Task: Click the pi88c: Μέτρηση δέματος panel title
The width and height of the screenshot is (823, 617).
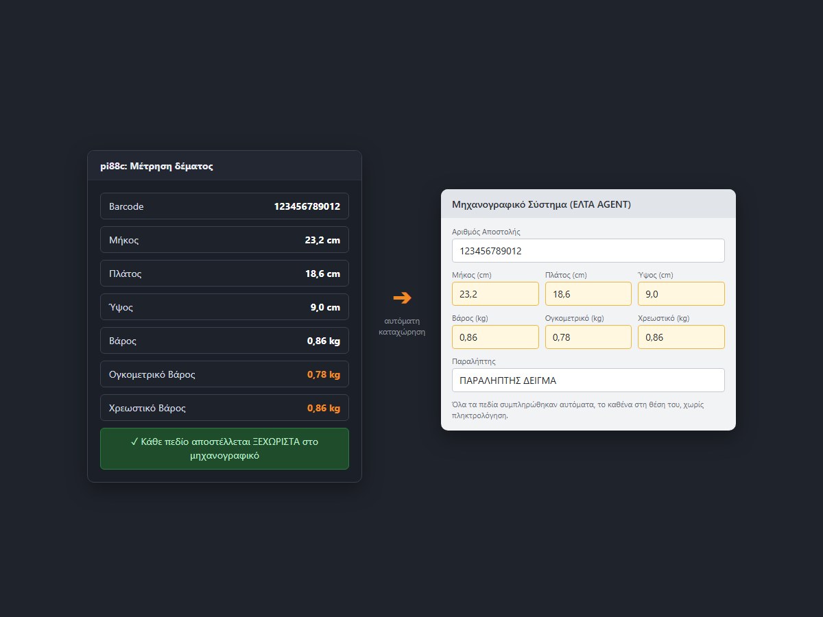Action: pyautogui.click(x=156, y=166)
